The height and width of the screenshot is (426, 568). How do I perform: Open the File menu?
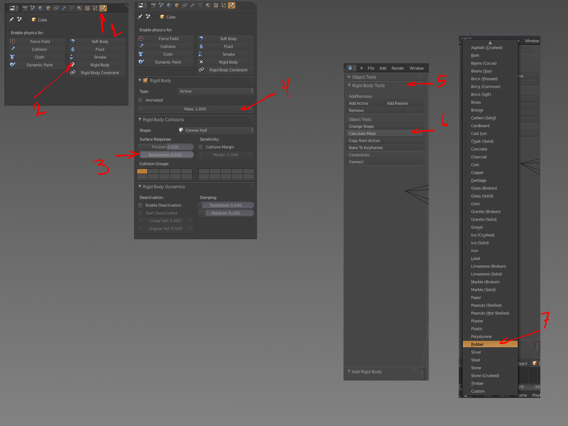click(371, 68)
